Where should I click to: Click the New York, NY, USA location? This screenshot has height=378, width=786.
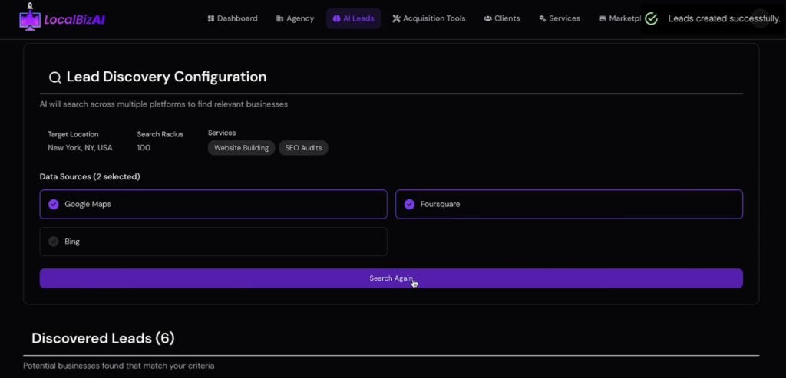point(80,147)
